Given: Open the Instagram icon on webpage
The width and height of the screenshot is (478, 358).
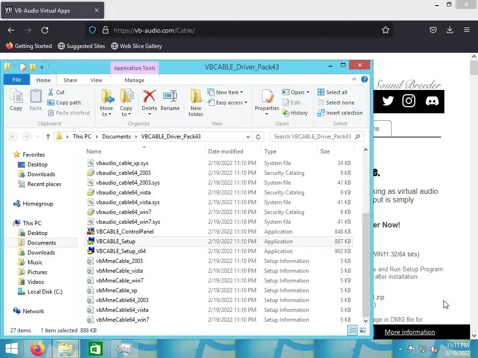Looking at the screenshot, I should (x=409, y=101).
